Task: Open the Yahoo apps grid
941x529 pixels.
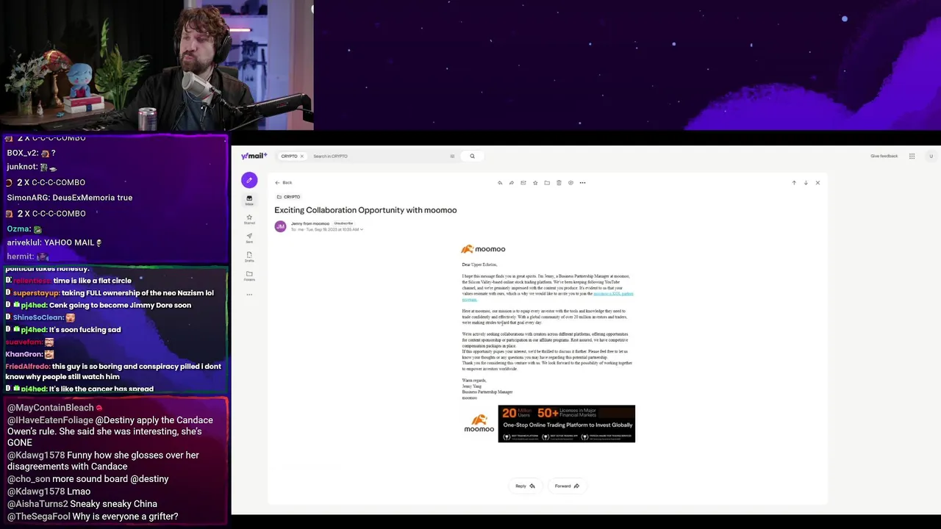Action: [912, 156]
